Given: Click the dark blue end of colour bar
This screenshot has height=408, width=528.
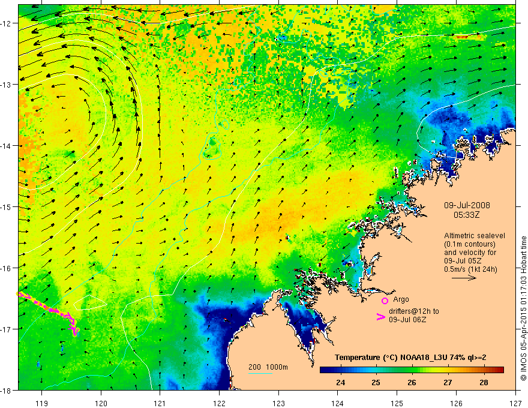Looking at the screenshot, I should click(x=325, y=370).
